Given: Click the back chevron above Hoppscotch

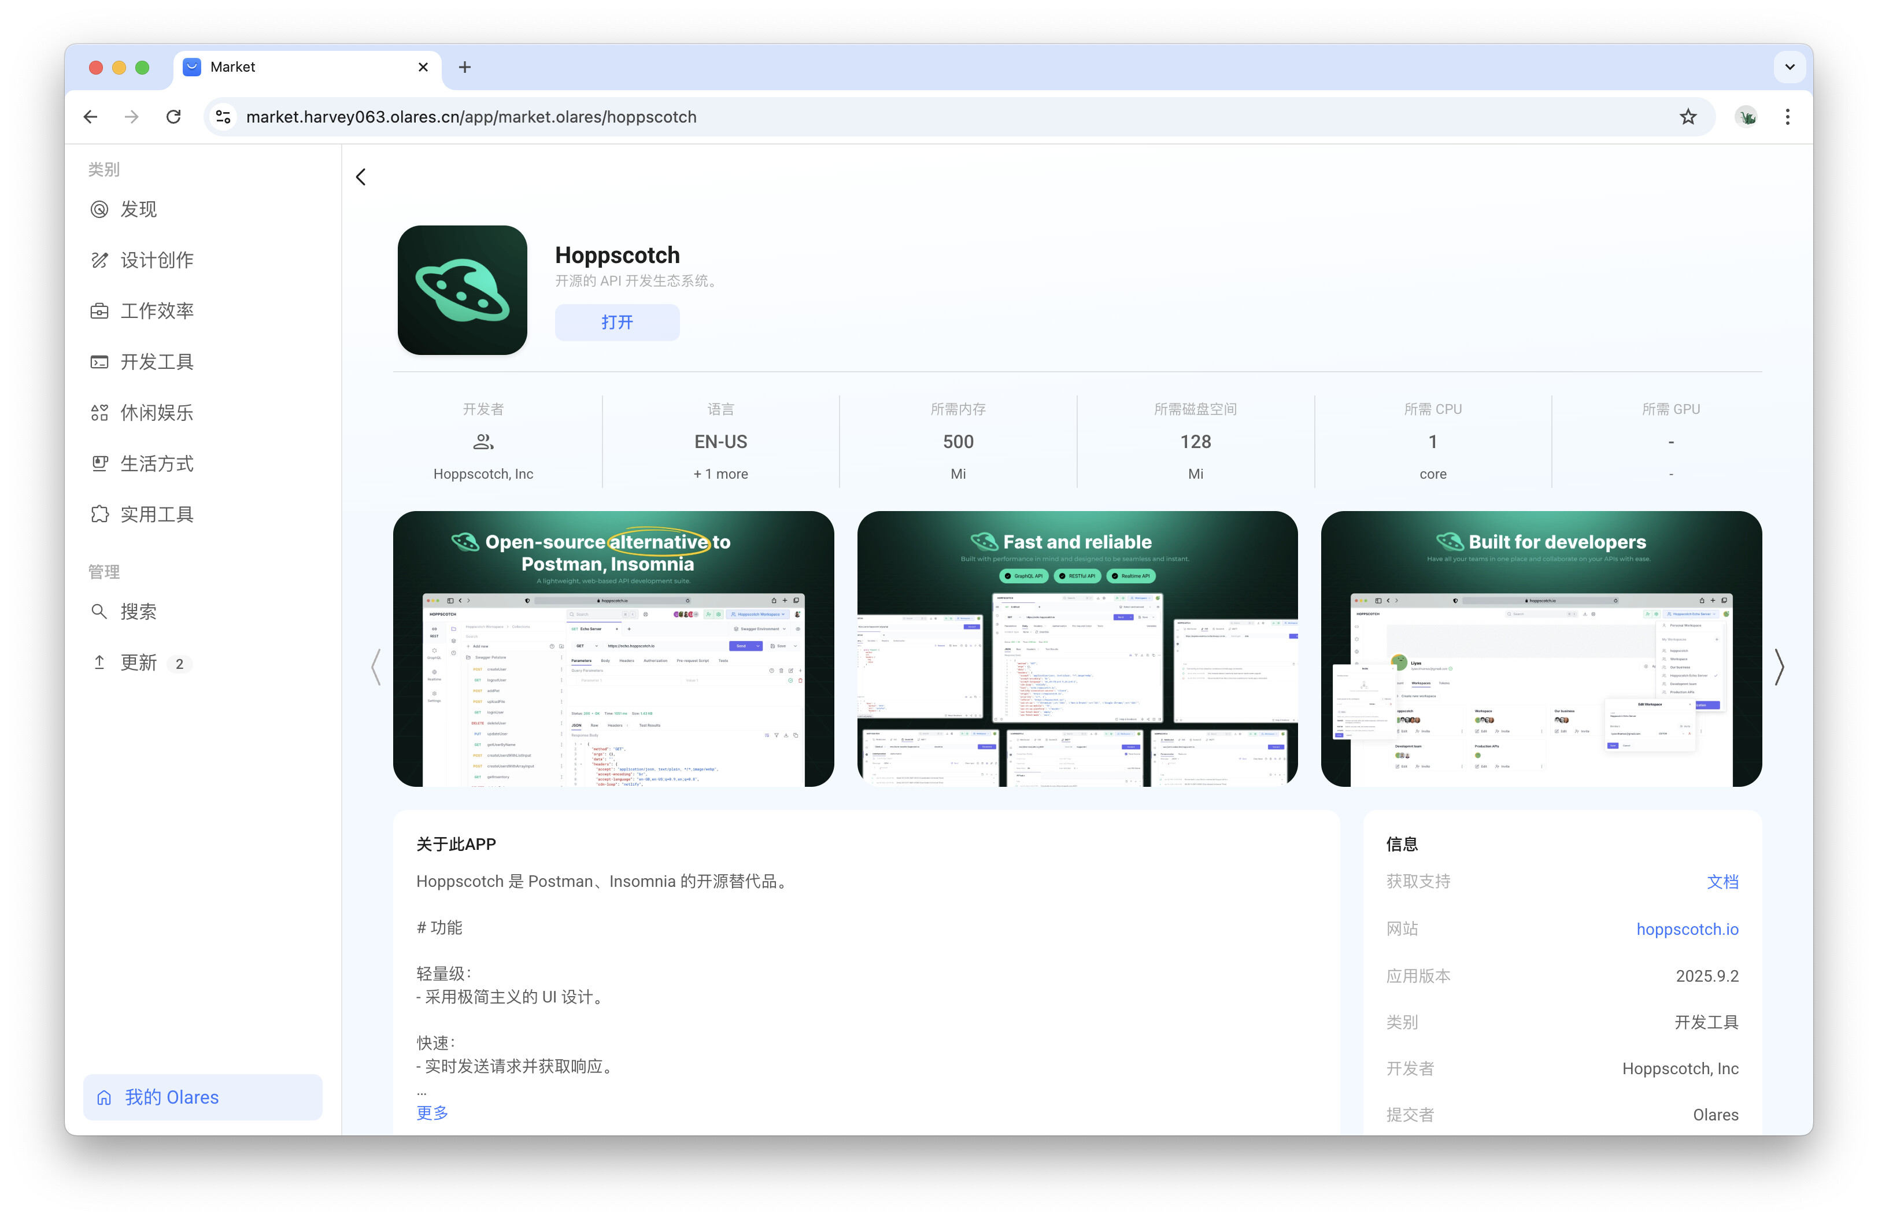Looking at the screenshot, I should point(361,177).
